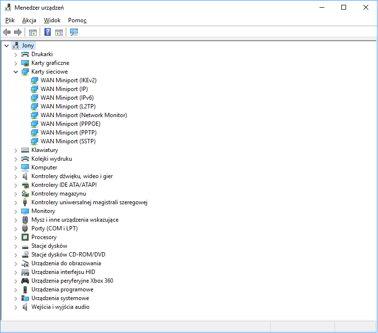
Task: Select Urządzenia peryferyjne Xbox 360 label
Action: coord(73,281)
